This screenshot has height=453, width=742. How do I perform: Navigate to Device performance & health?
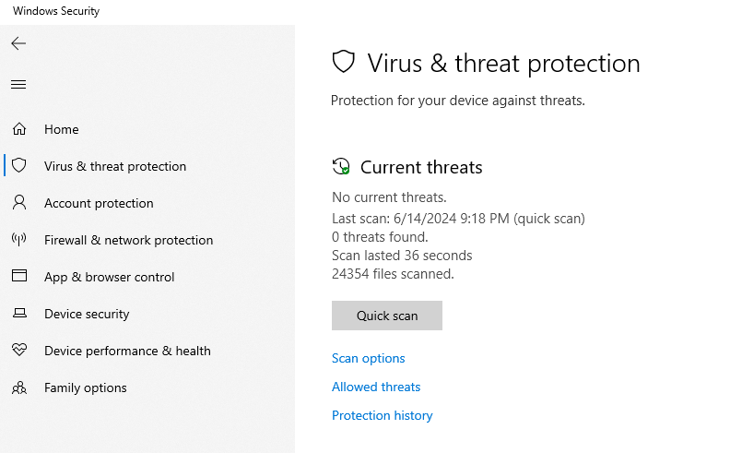coord(127,351)
